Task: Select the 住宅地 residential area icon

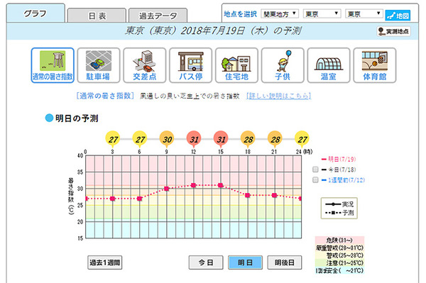Action: [236, 65]
